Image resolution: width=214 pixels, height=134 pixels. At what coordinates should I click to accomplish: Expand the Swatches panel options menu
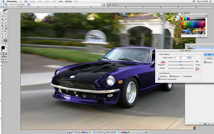[x=206, y=16]
